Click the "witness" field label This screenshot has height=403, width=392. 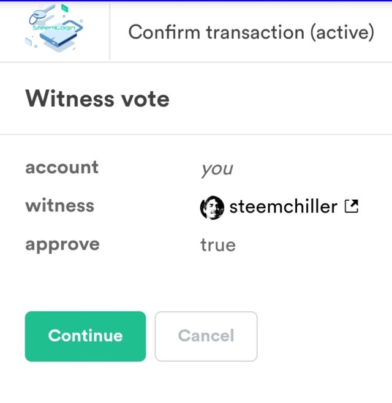point(59,206)
